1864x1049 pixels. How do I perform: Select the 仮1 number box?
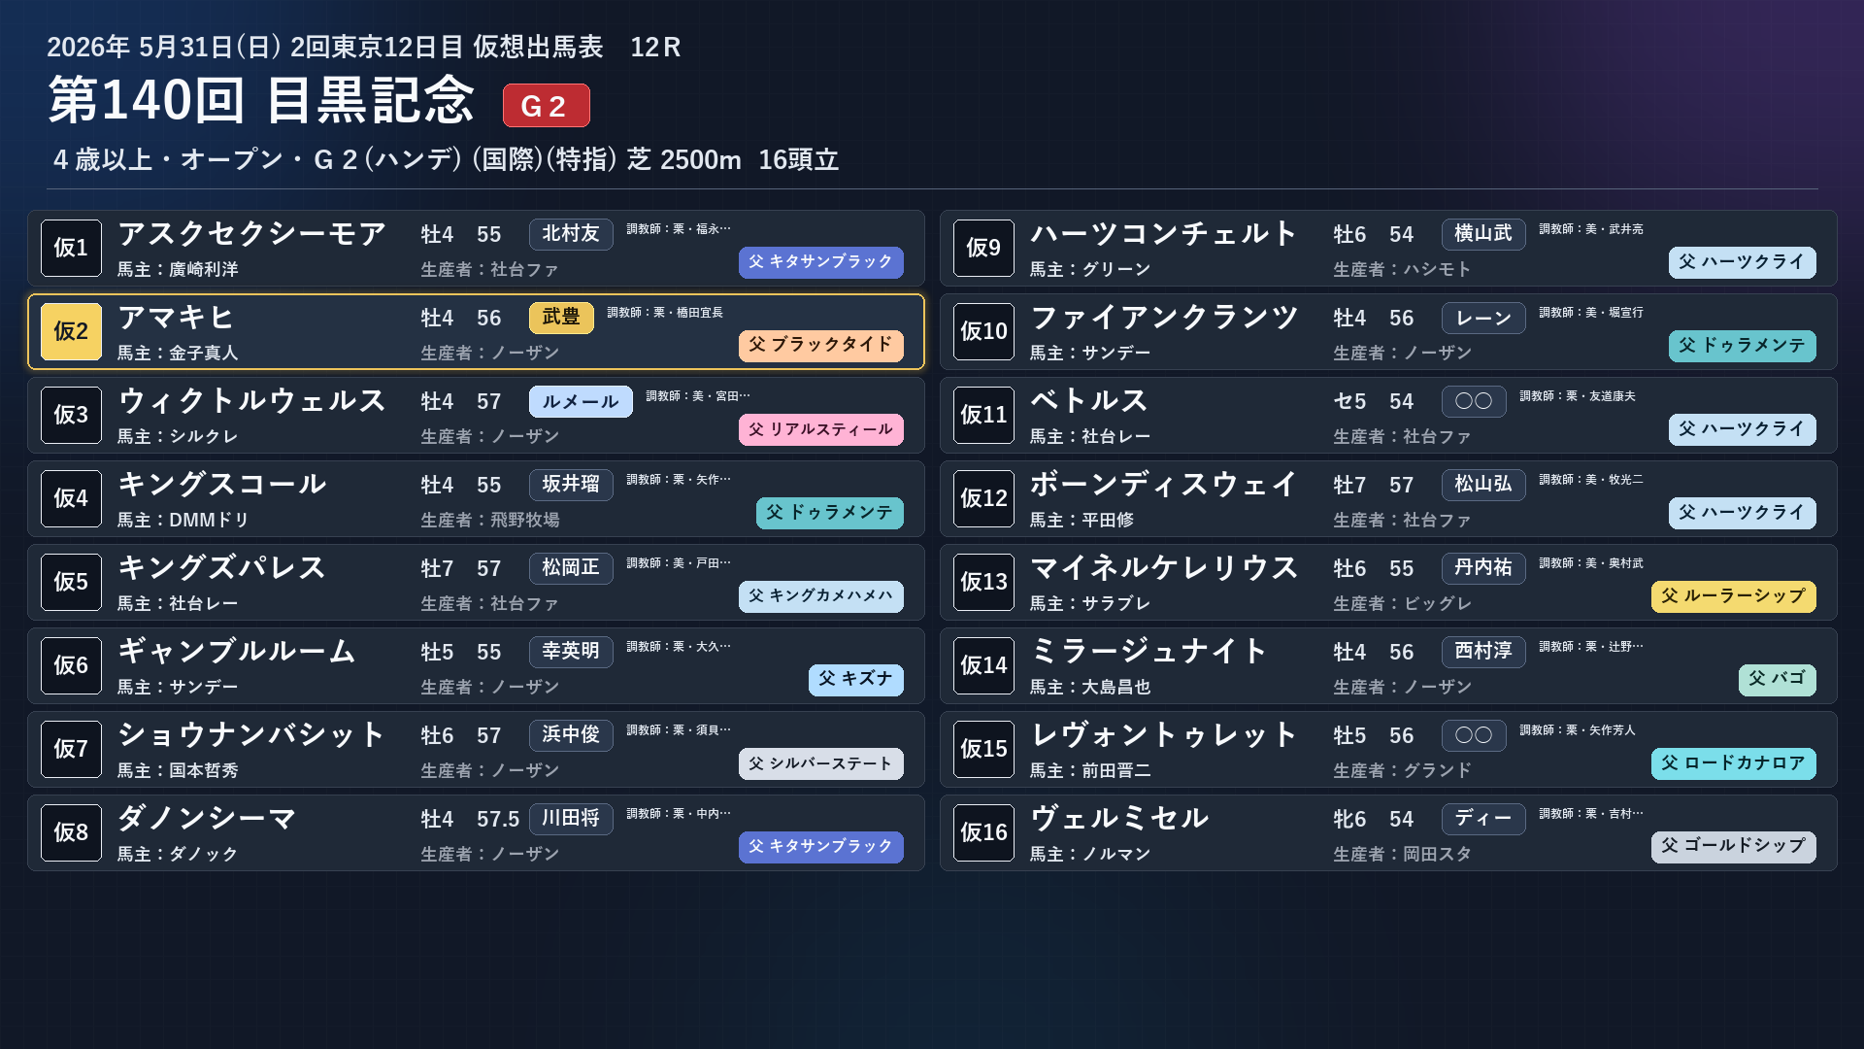[71, 248]
